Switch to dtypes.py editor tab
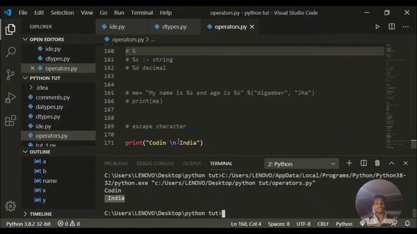The width and height of the screenshot is (417, 234). pos(175,27)
